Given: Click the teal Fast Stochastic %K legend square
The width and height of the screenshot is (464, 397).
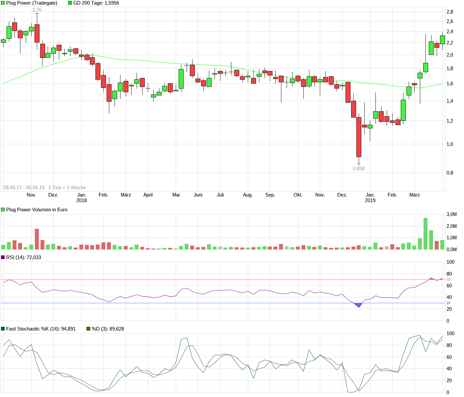Looking at the screenshot, I should pyautogui.click(x=3, y=329).
